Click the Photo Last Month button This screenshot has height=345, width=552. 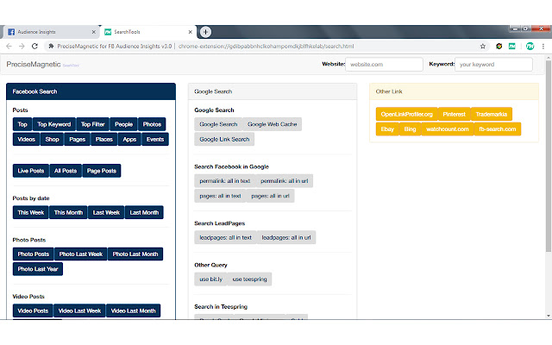[x=135, y=254]
